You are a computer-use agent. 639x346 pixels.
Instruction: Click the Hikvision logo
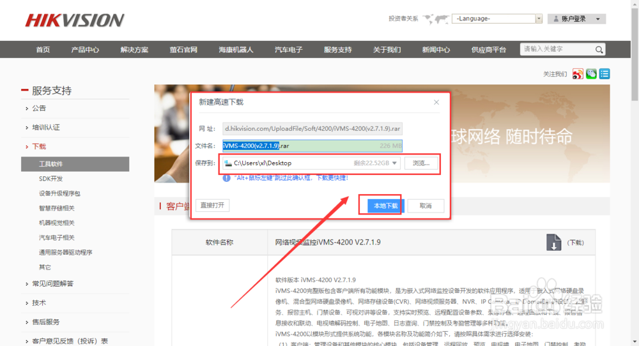(75, 20)
